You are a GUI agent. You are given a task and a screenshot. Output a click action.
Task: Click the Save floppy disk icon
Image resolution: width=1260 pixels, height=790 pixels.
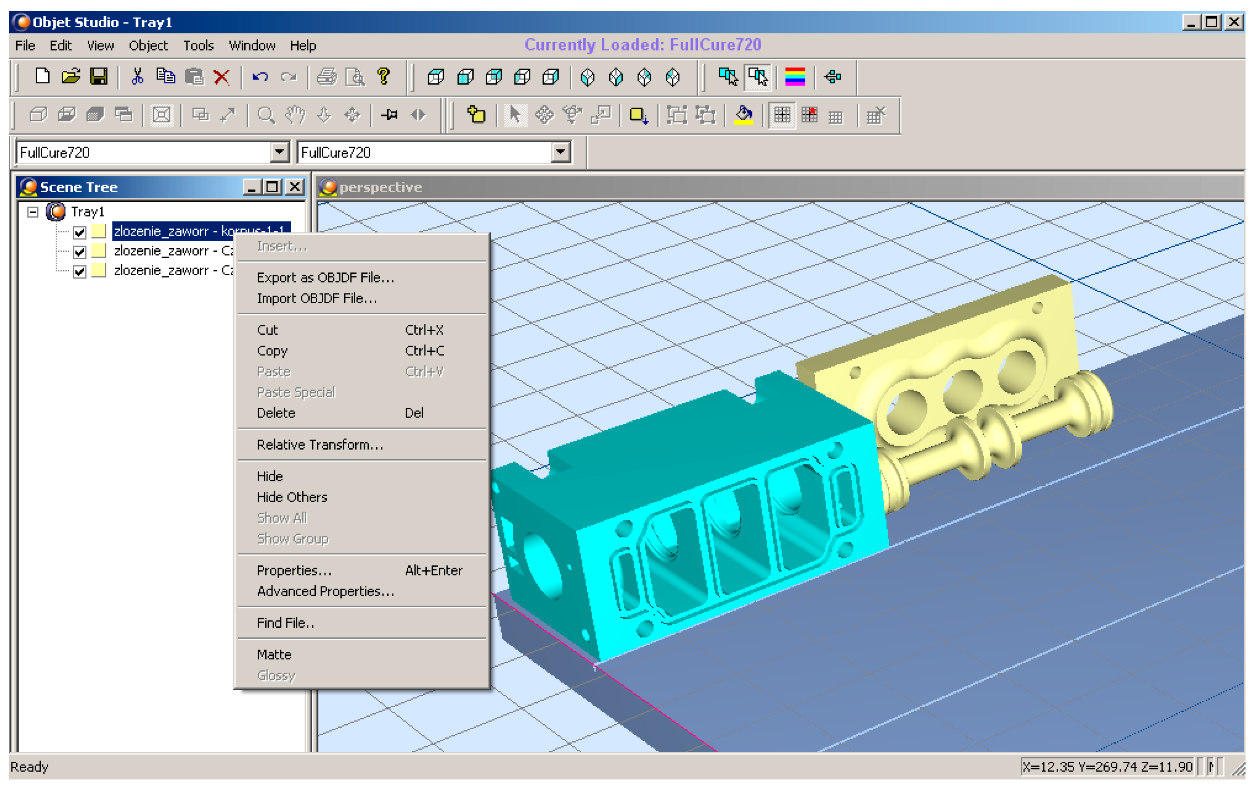click(98, 77)
